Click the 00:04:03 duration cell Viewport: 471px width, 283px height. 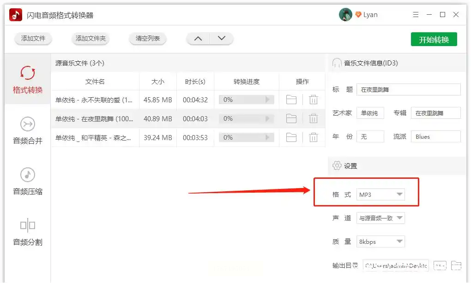point(195,119)
